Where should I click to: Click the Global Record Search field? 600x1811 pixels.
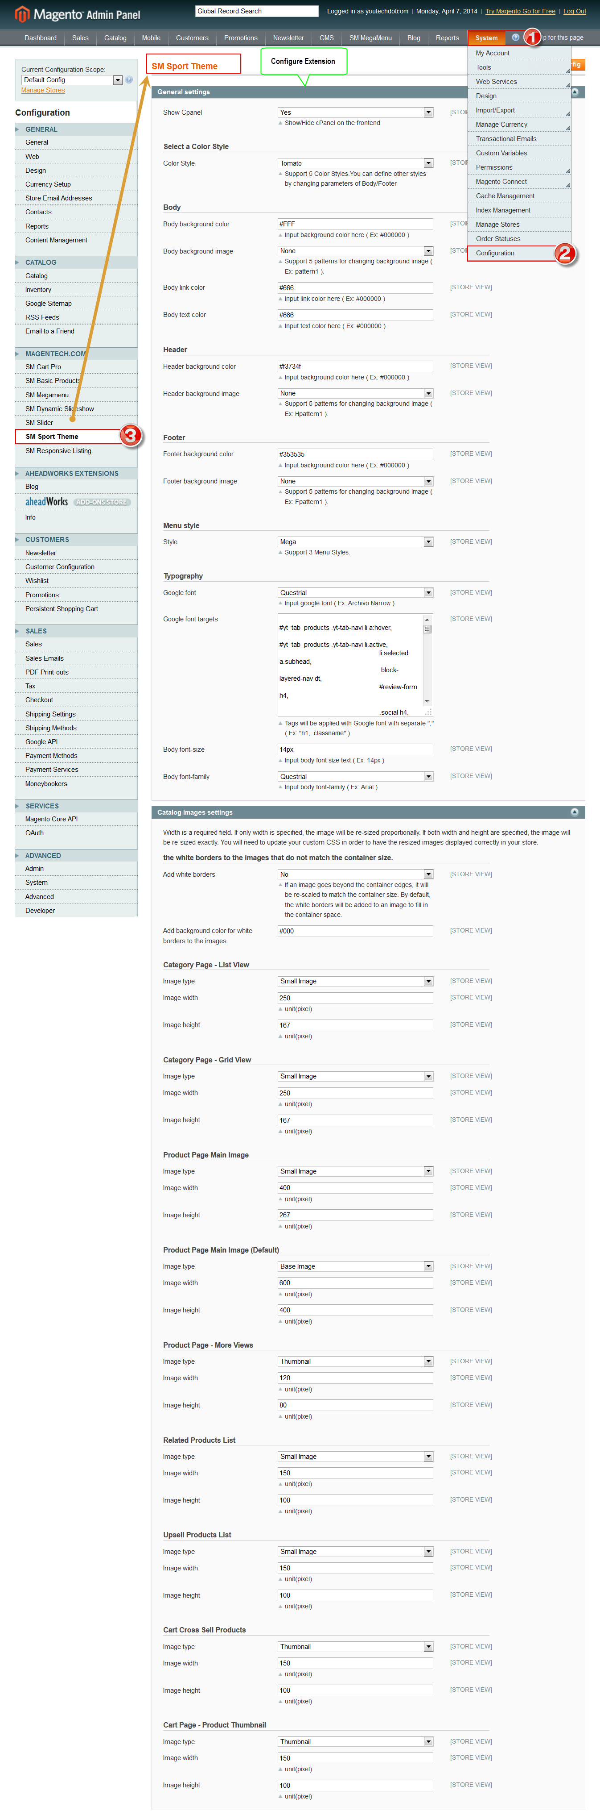(x=257, y=11)
